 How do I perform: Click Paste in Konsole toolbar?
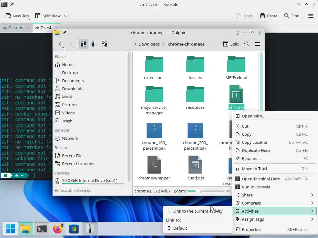tap(269, 16)
